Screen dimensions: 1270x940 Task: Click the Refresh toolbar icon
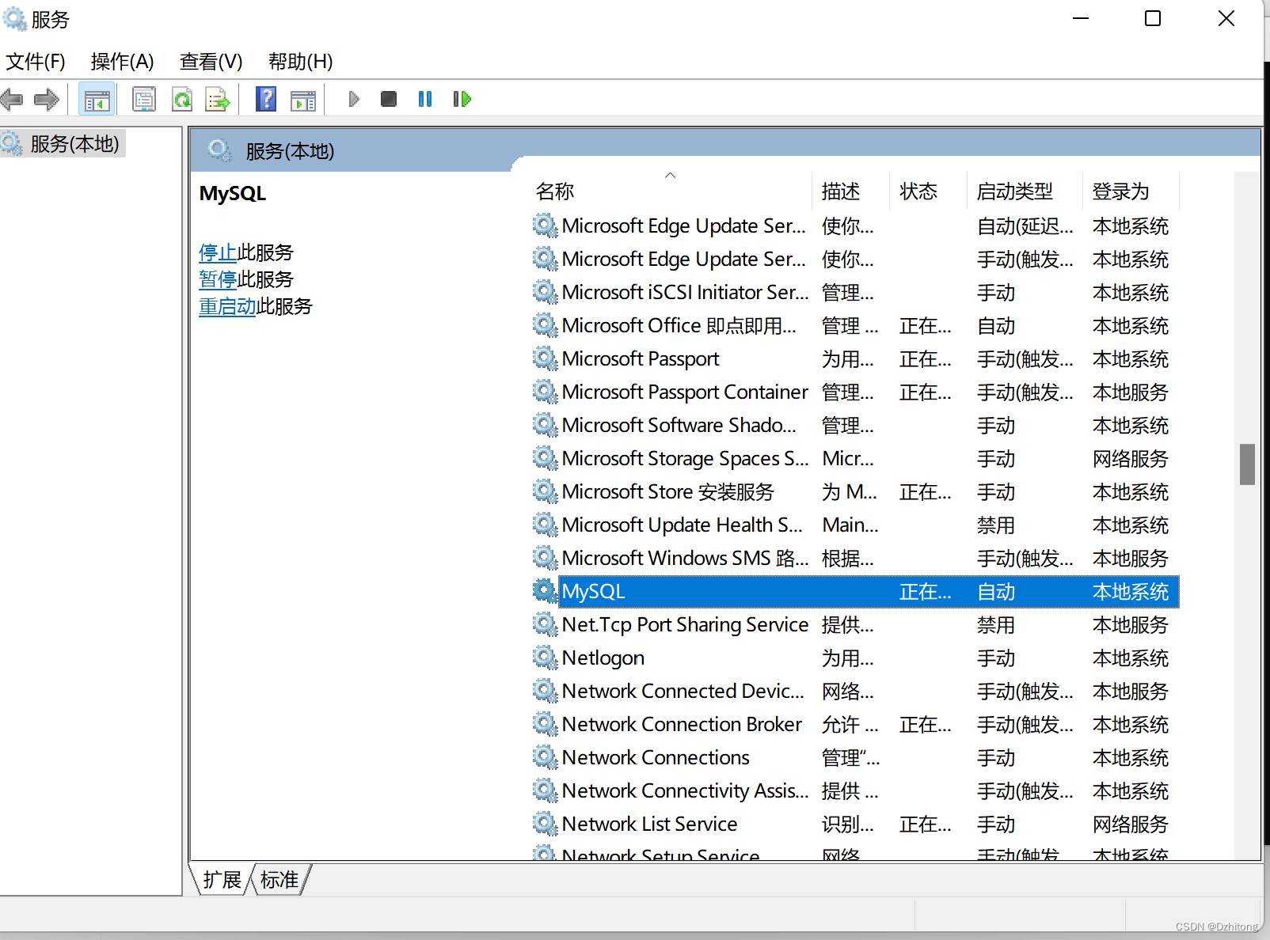(x=182, y=100)
